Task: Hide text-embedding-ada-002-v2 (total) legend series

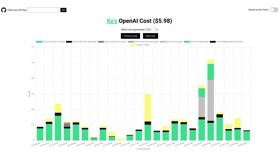Action: [x=226, y=42]
